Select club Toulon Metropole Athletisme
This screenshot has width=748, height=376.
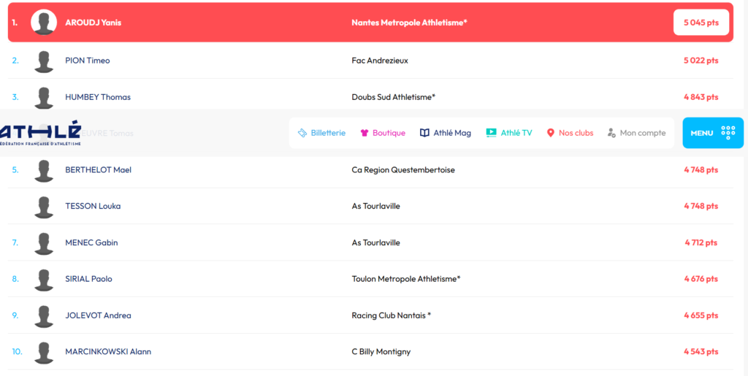coord(405,279)
